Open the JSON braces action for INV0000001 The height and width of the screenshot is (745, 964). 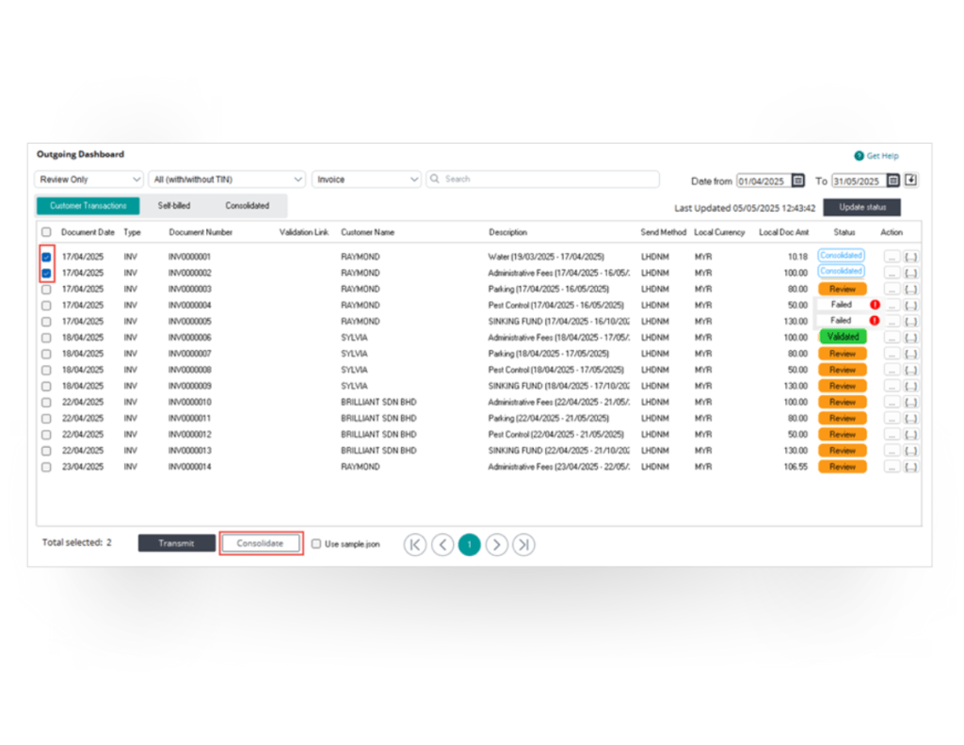[910, 256]
